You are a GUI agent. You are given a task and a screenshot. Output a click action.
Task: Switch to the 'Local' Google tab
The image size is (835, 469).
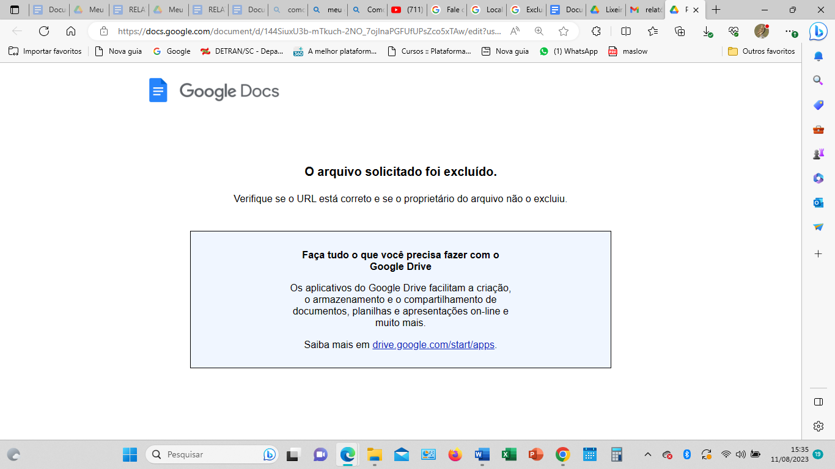[487, 10]
